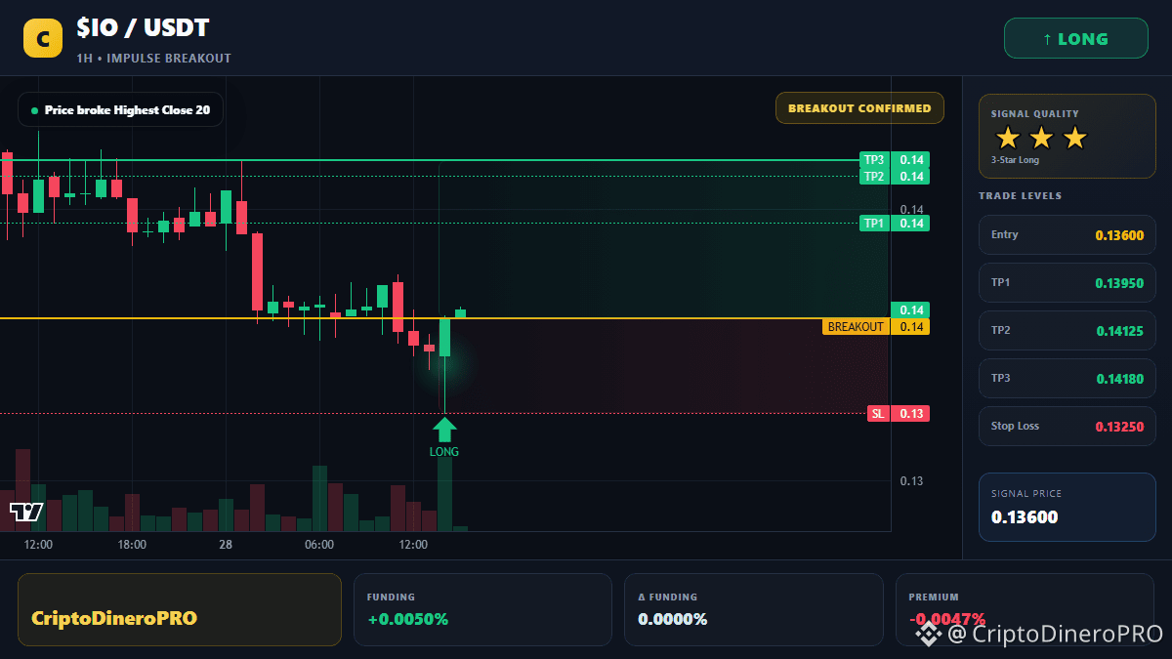Click the TP1 0.13950 trade level row
Viewport: 1172px width, 659px height.
point(1067,283)
